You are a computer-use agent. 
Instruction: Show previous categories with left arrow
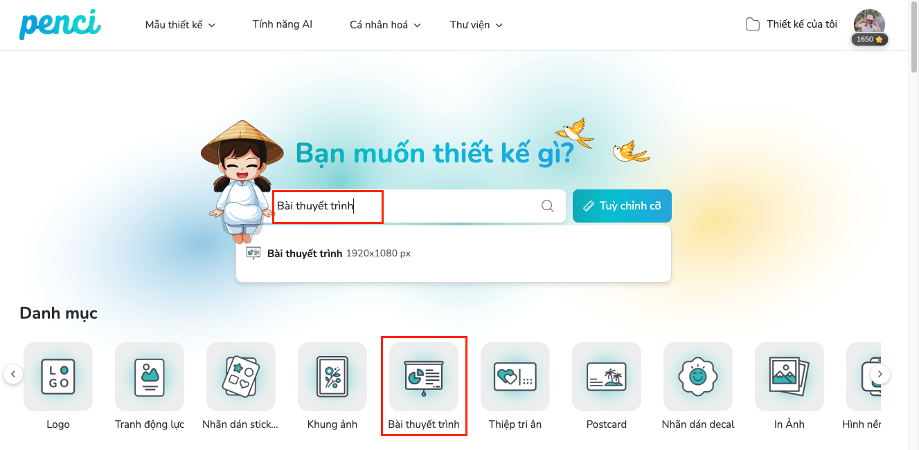13,375
